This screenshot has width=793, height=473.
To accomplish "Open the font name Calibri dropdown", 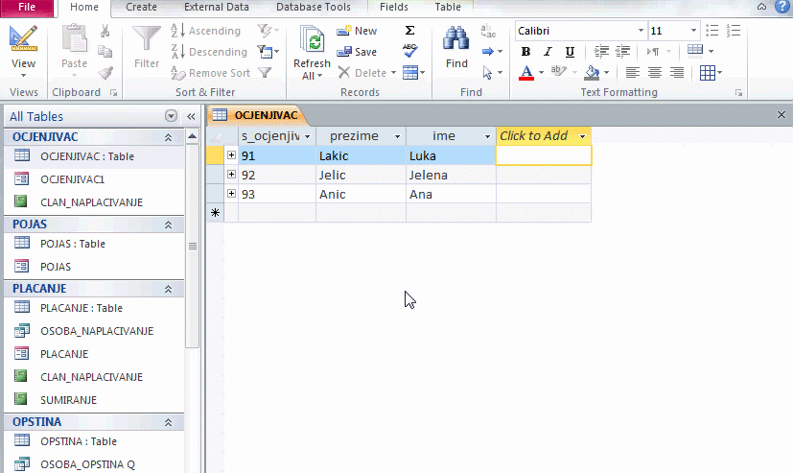I will coord(641,31).
